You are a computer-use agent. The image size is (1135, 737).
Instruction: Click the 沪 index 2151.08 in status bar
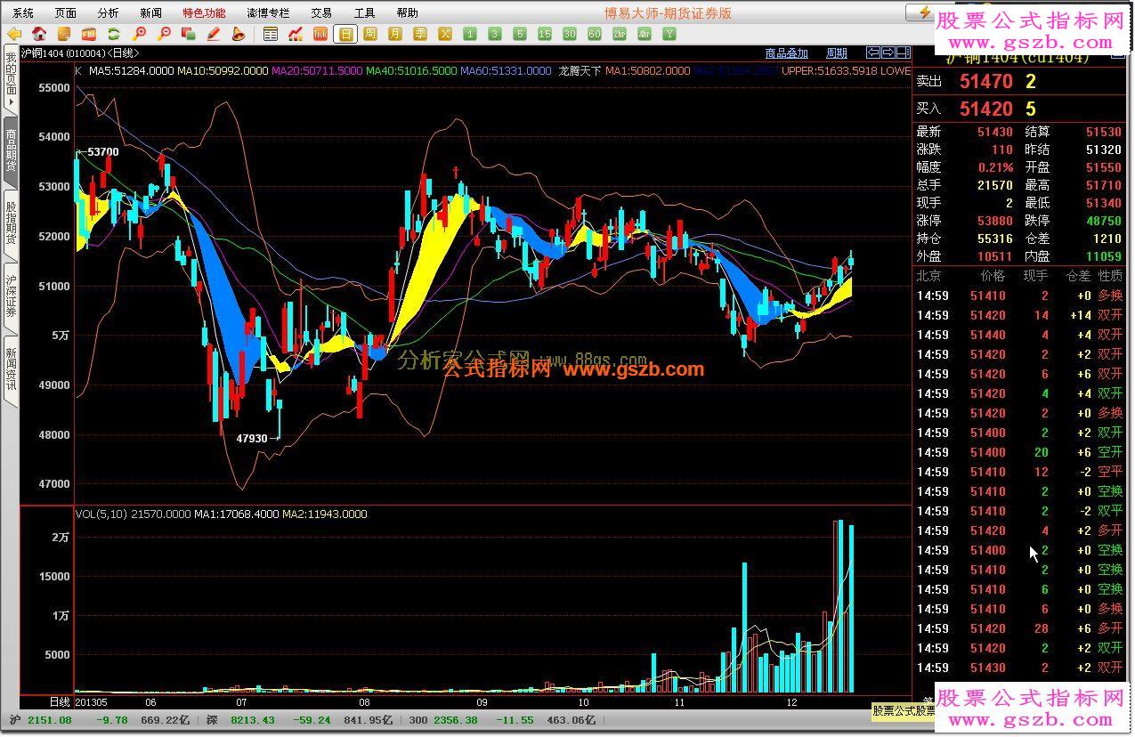pos(41,719)
